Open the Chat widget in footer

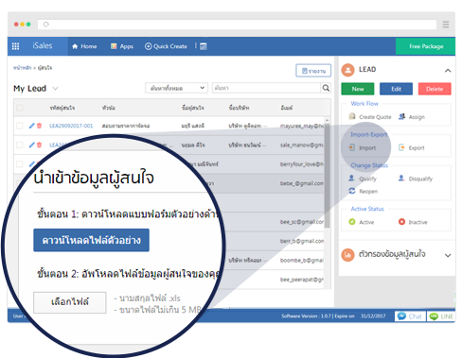[410, 316]
